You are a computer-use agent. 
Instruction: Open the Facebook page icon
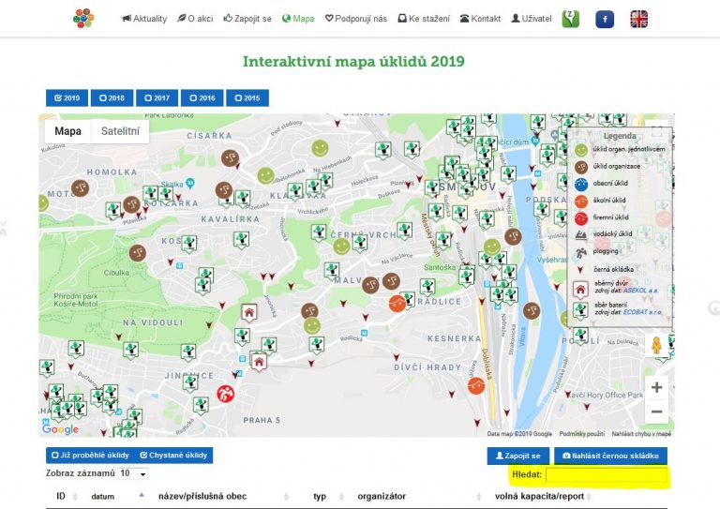click(x=605, y=20)
